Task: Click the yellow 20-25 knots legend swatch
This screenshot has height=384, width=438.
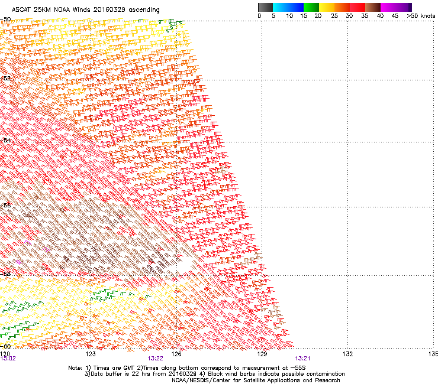Action: click(x=327, y=7)
